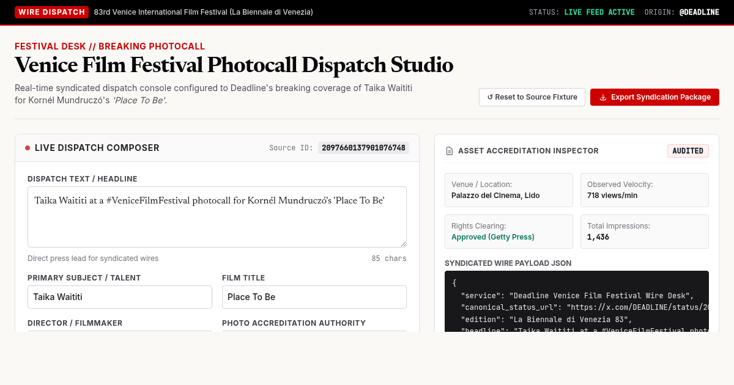The width and height of the screenshot is (734, 385).
Task: Click Reset to Source Fixture button
Action: (532, 97)
